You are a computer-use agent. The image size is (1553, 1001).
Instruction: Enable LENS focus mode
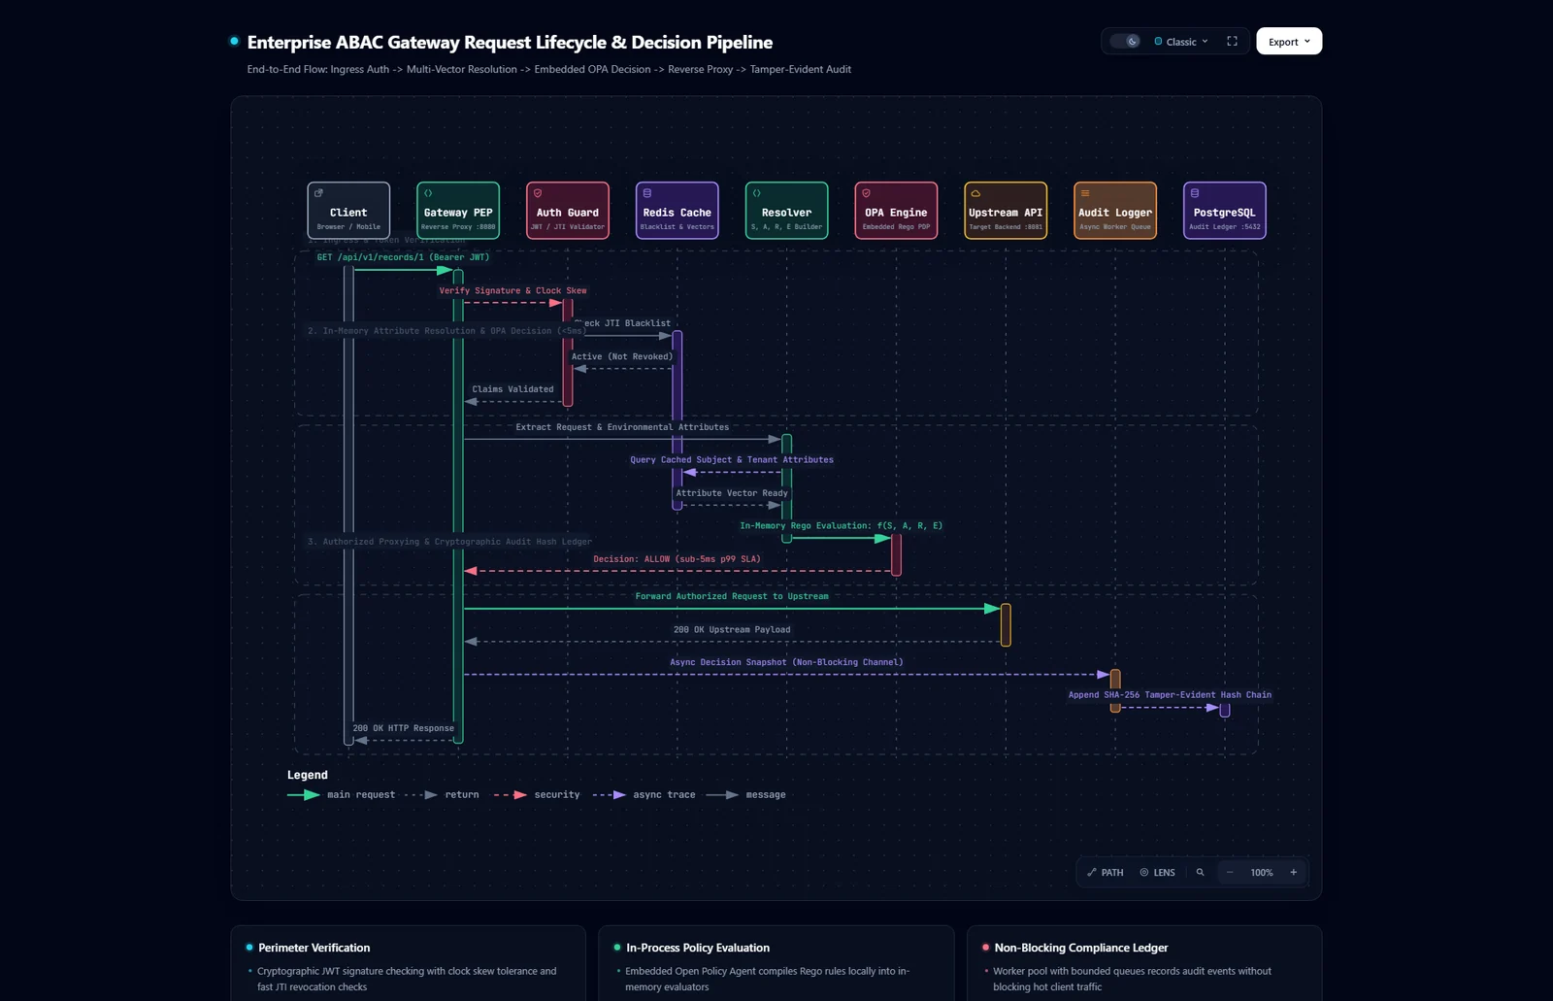[x=1158, y=873]
